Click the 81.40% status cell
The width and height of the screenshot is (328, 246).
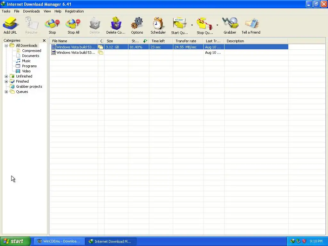[x=138, y=47]
